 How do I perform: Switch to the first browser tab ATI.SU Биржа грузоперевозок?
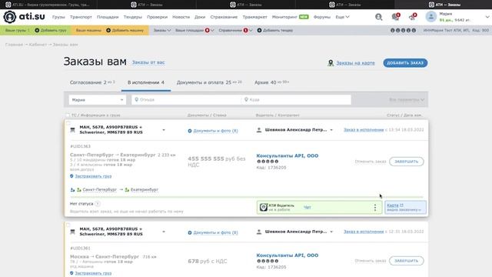tap(48, 5)
